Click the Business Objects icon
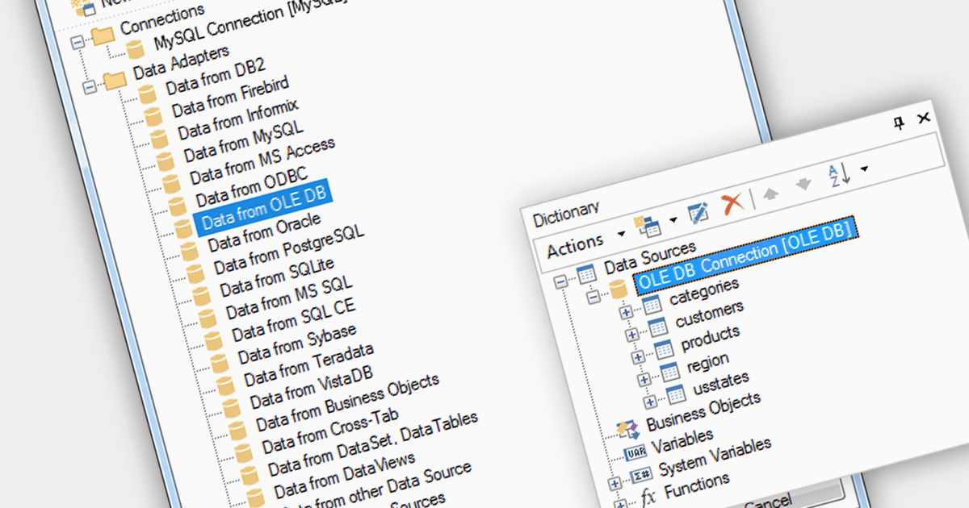Screen dimensions: 969x508 627,430
